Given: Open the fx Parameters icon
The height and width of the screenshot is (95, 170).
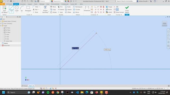Looking at the screenshot, I should click(x=71, y=1).
